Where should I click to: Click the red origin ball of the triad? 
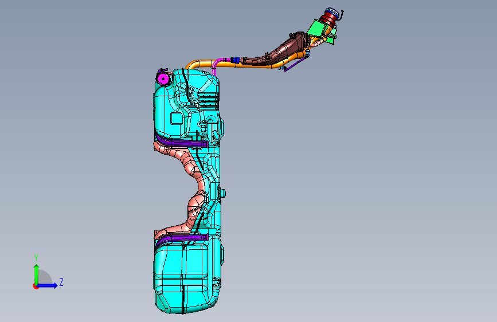click(36, 286)
